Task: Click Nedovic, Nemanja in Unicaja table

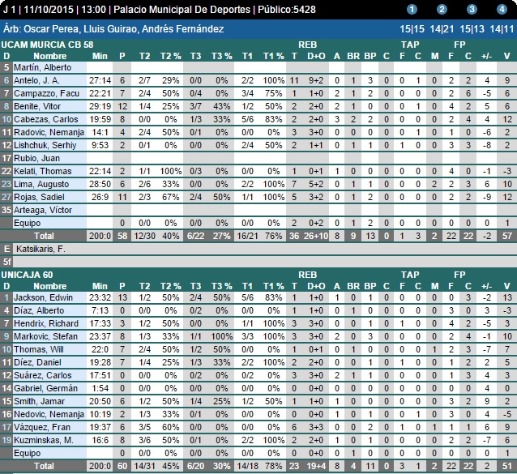Action: [x=49, y=414]
